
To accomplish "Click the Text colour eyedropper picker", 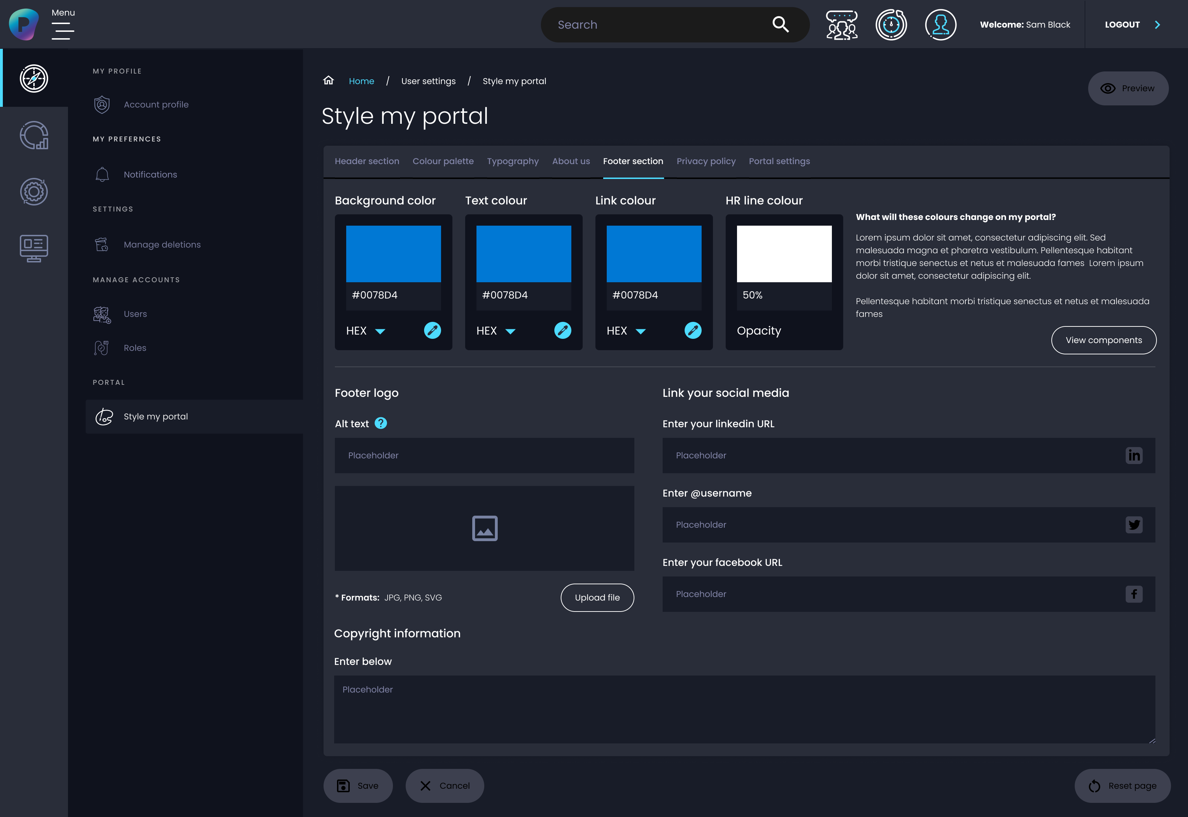I will [x=562, y=331].
